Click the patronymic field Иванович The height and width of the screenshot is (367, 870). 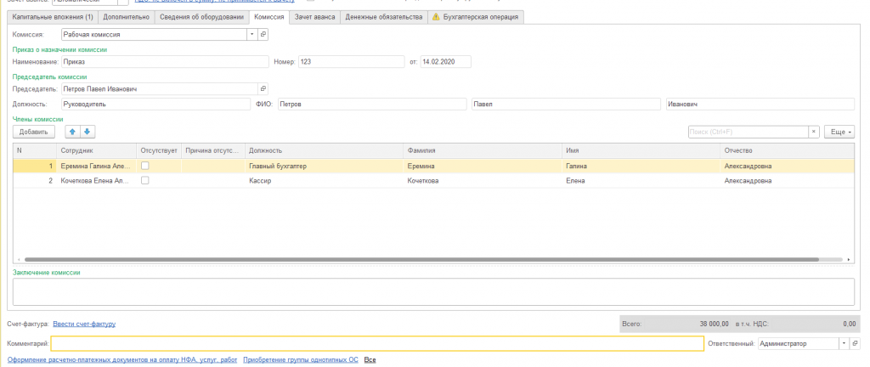click(760, 104)
